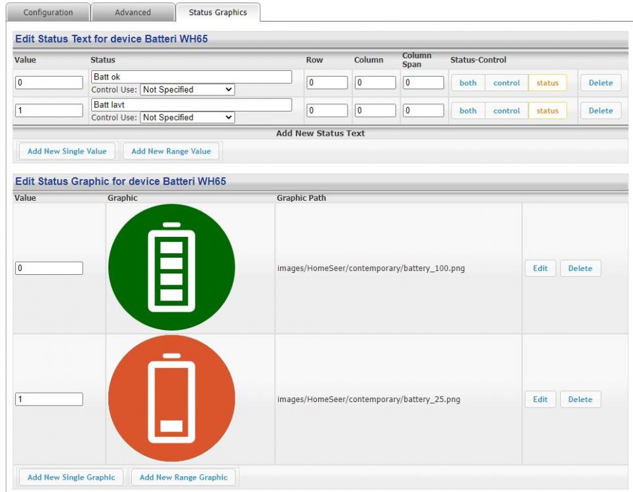Click Add New Single Value button
633x492 pixels.
[67, 152]
